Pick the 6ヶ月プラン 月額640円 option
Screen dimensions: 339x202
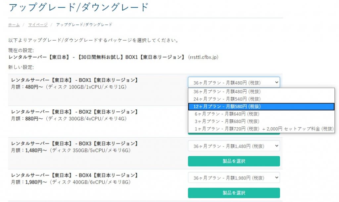point(227,114)
